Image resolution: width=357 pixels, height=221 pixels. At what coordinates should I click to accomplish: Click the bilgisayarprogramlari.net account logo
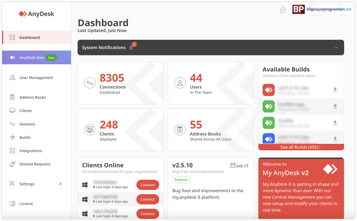322,10
